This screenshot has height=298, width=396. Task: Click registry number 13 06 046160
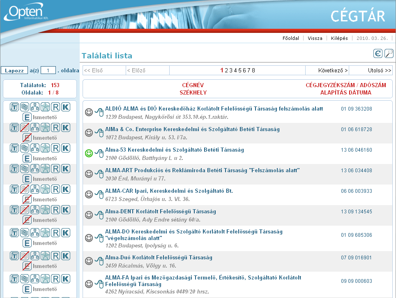tap(356, 150)
